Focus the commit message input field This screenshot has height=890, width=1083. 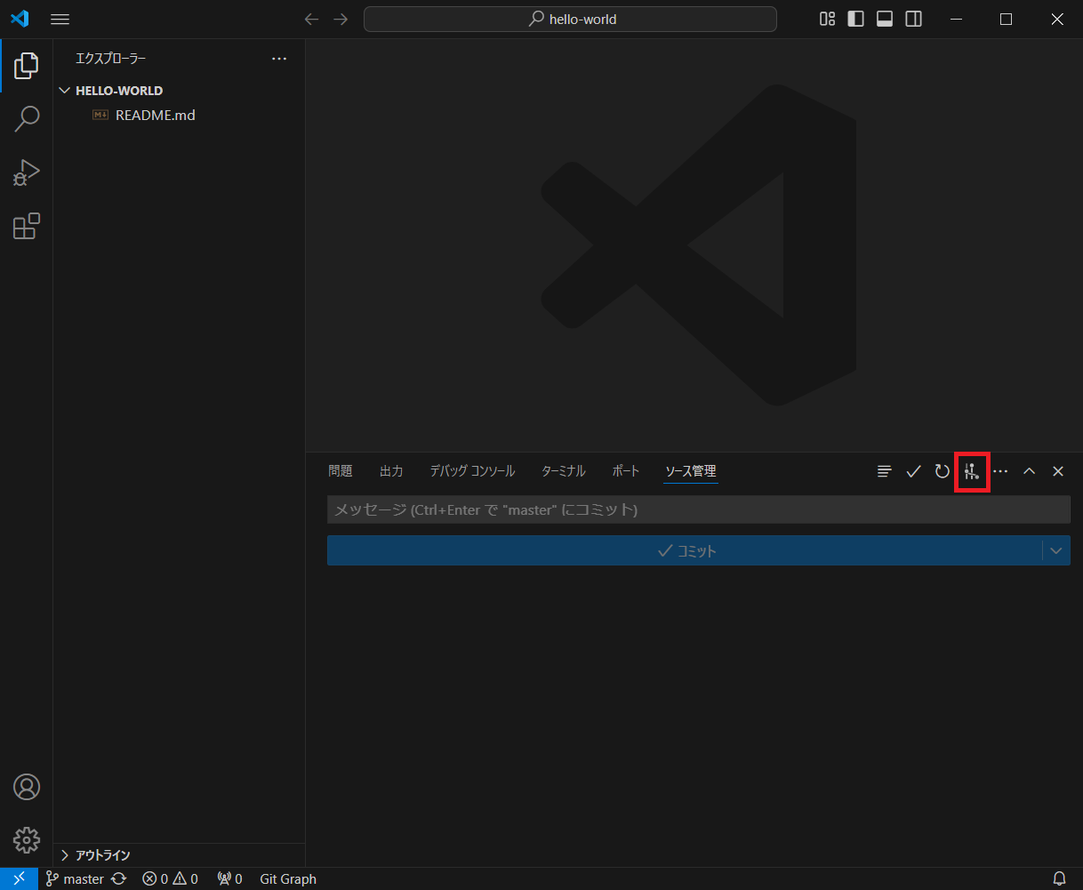[x=699, y=509]
